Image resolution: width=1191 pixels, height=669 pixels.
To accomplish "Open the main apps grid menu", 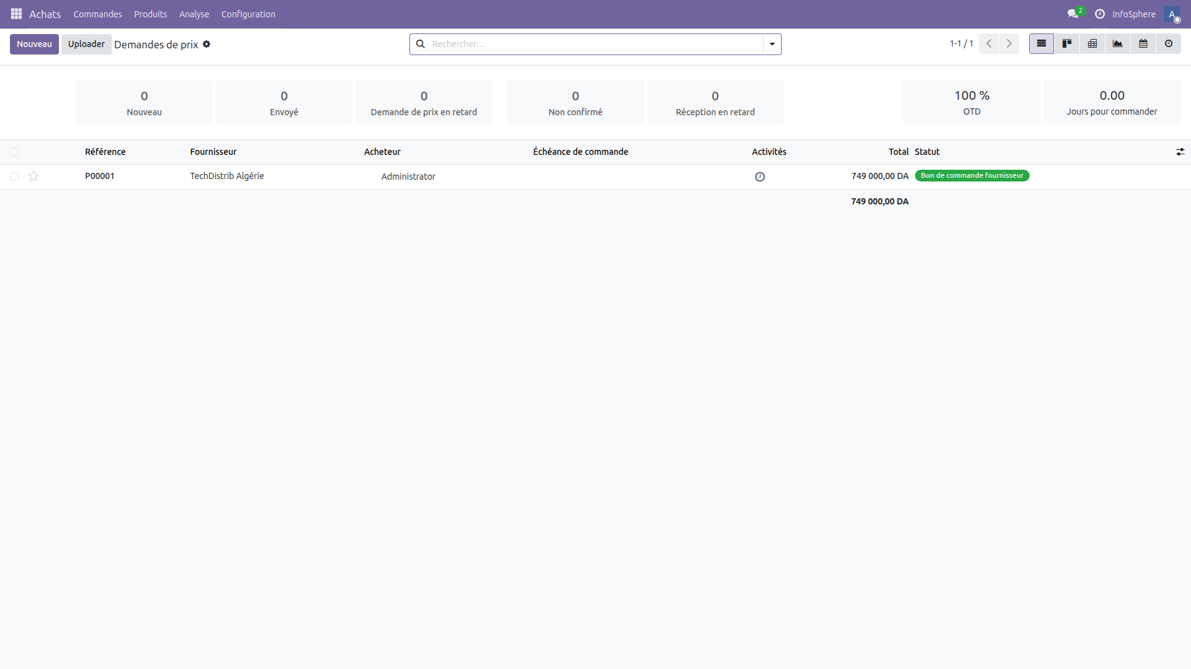I will tap(16, 14).
